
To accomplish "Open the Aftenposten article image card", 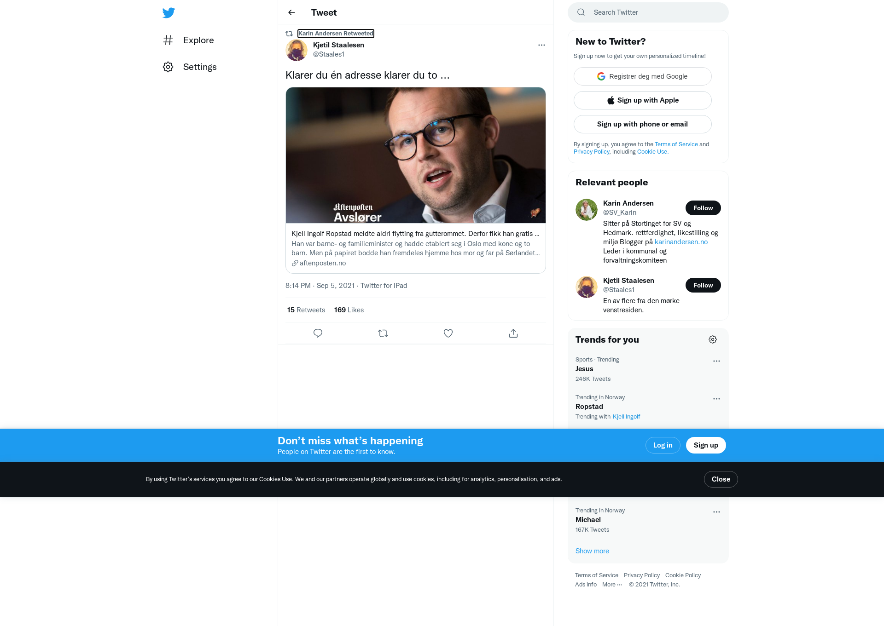I will [x=416, y=155].
